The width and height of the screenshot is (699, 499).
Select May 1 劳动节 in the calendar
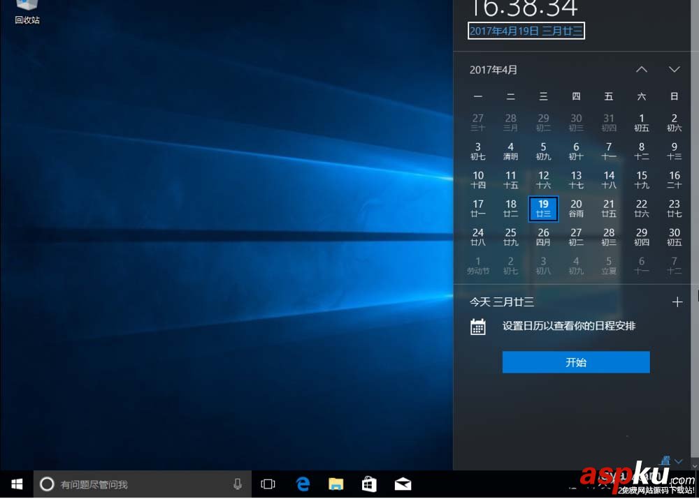[478, 265]
